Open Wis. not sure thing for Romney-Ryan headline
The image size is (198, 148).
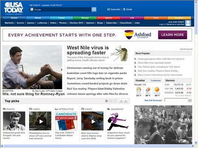34,94
